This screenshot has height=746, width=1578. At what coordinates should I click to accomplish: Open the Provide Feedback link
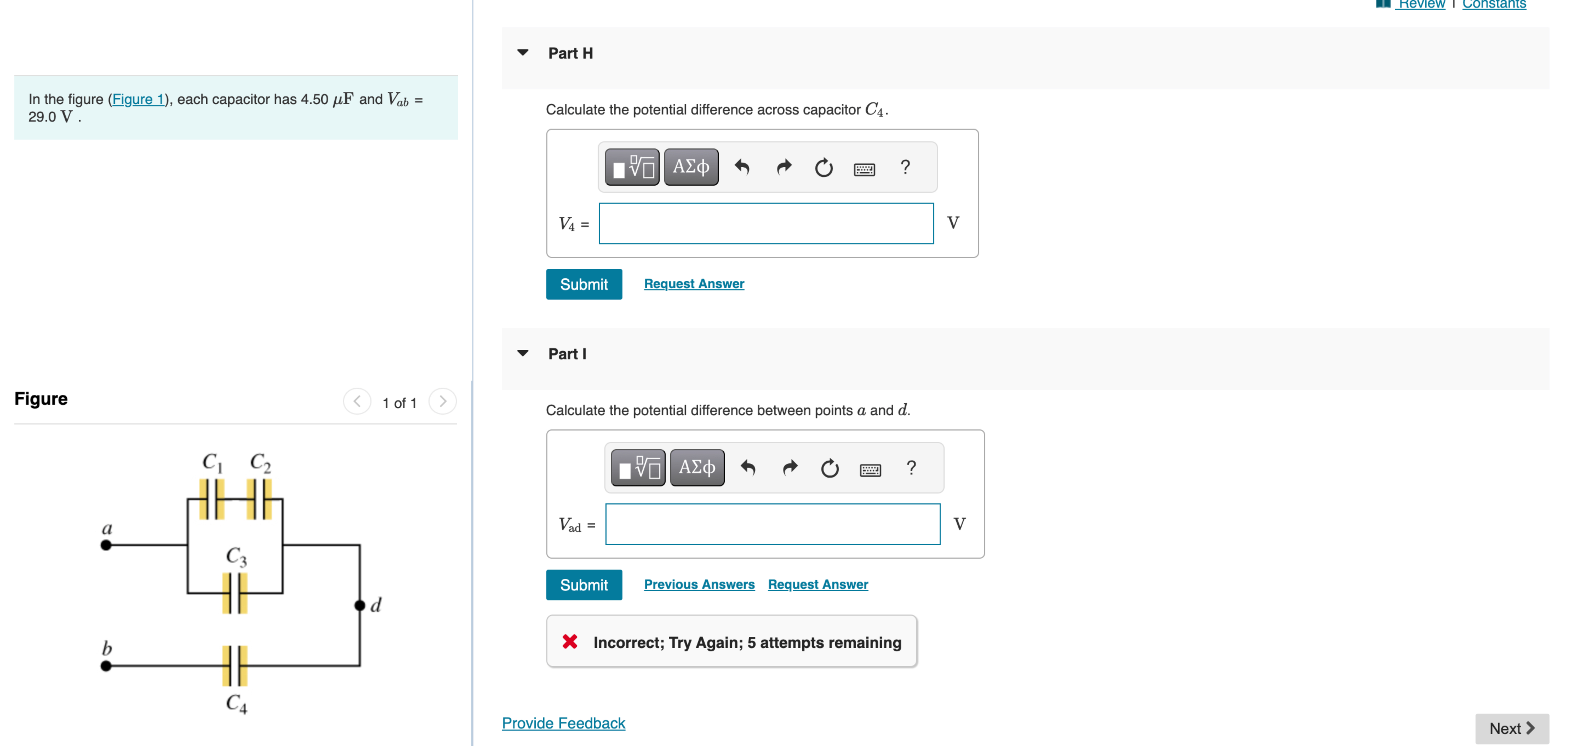[563, 723]
